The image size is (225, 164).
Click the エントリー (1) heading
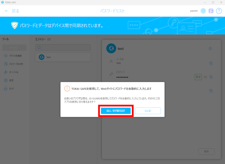43,39
